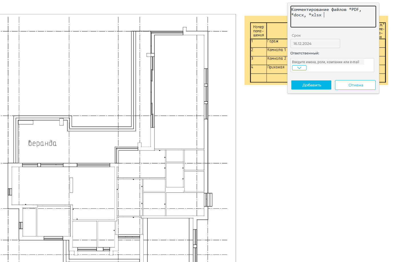The height and width of the screenshot is (262, 393).
Task: Click the веранда label on the floor plan
Action: pos(42,143)
